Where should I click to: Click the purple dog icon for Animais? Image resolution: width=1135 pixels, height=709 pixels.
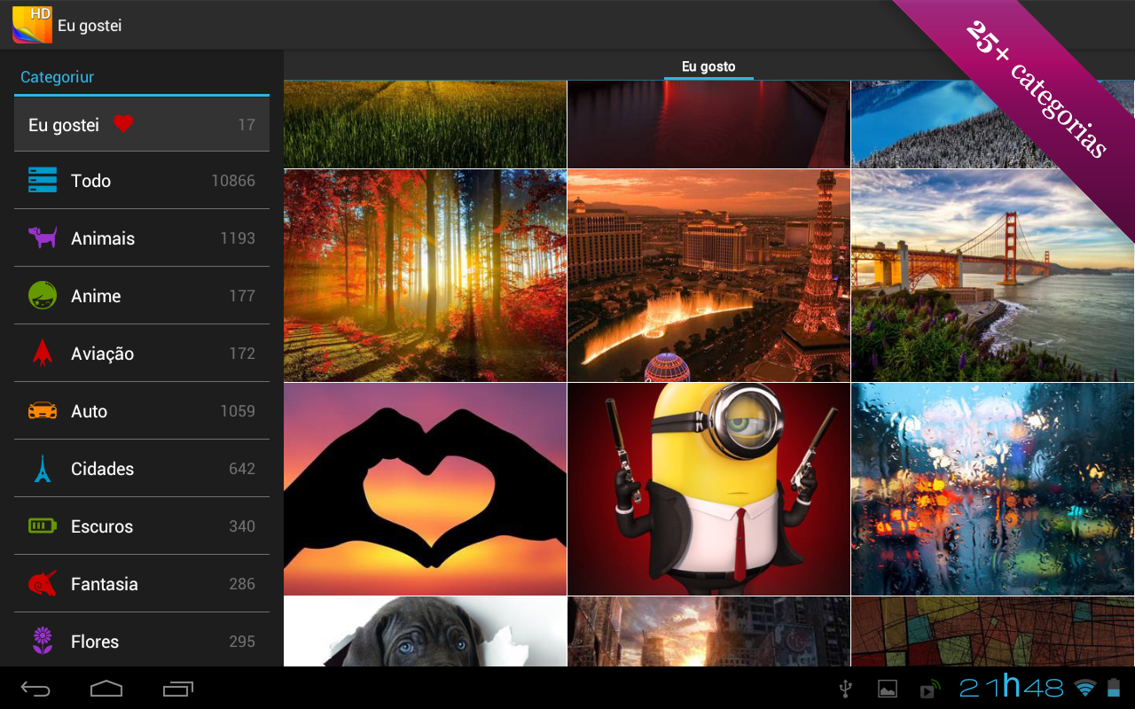click(43, 238)
